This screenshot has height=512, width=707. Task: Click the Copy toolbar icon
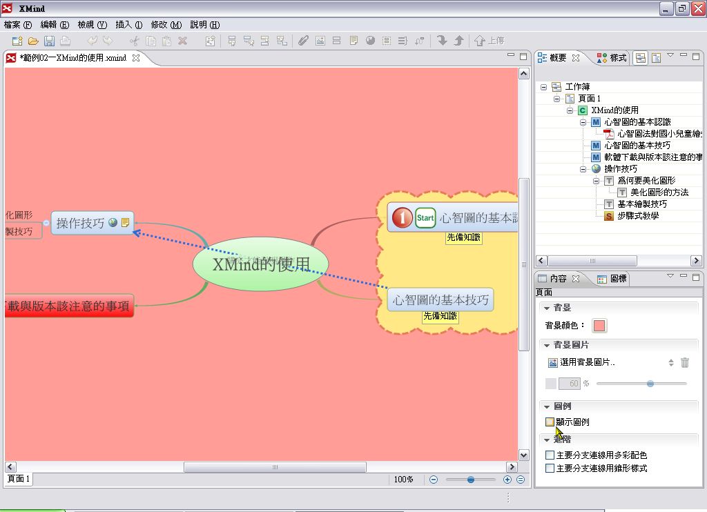tap(151, 41)
